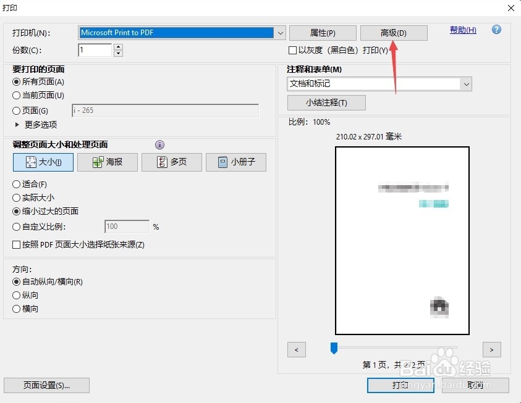Click the info icon beside 调整页面大小和处理页面
This screenshot has height=403, width=521.
159,144
